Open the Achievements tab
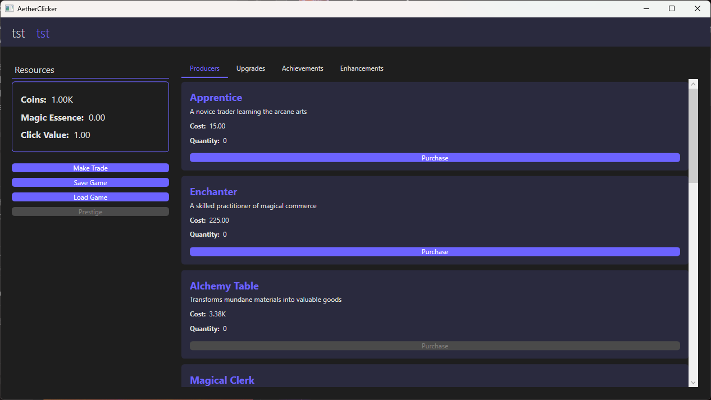Screen dimensions: 711x400 pos(303,68)
